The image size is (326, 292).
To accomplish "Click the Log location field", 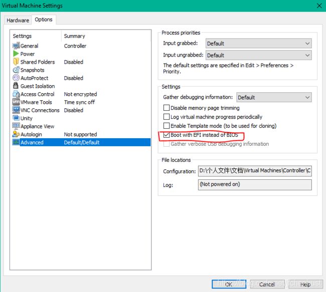I will 255,185.
